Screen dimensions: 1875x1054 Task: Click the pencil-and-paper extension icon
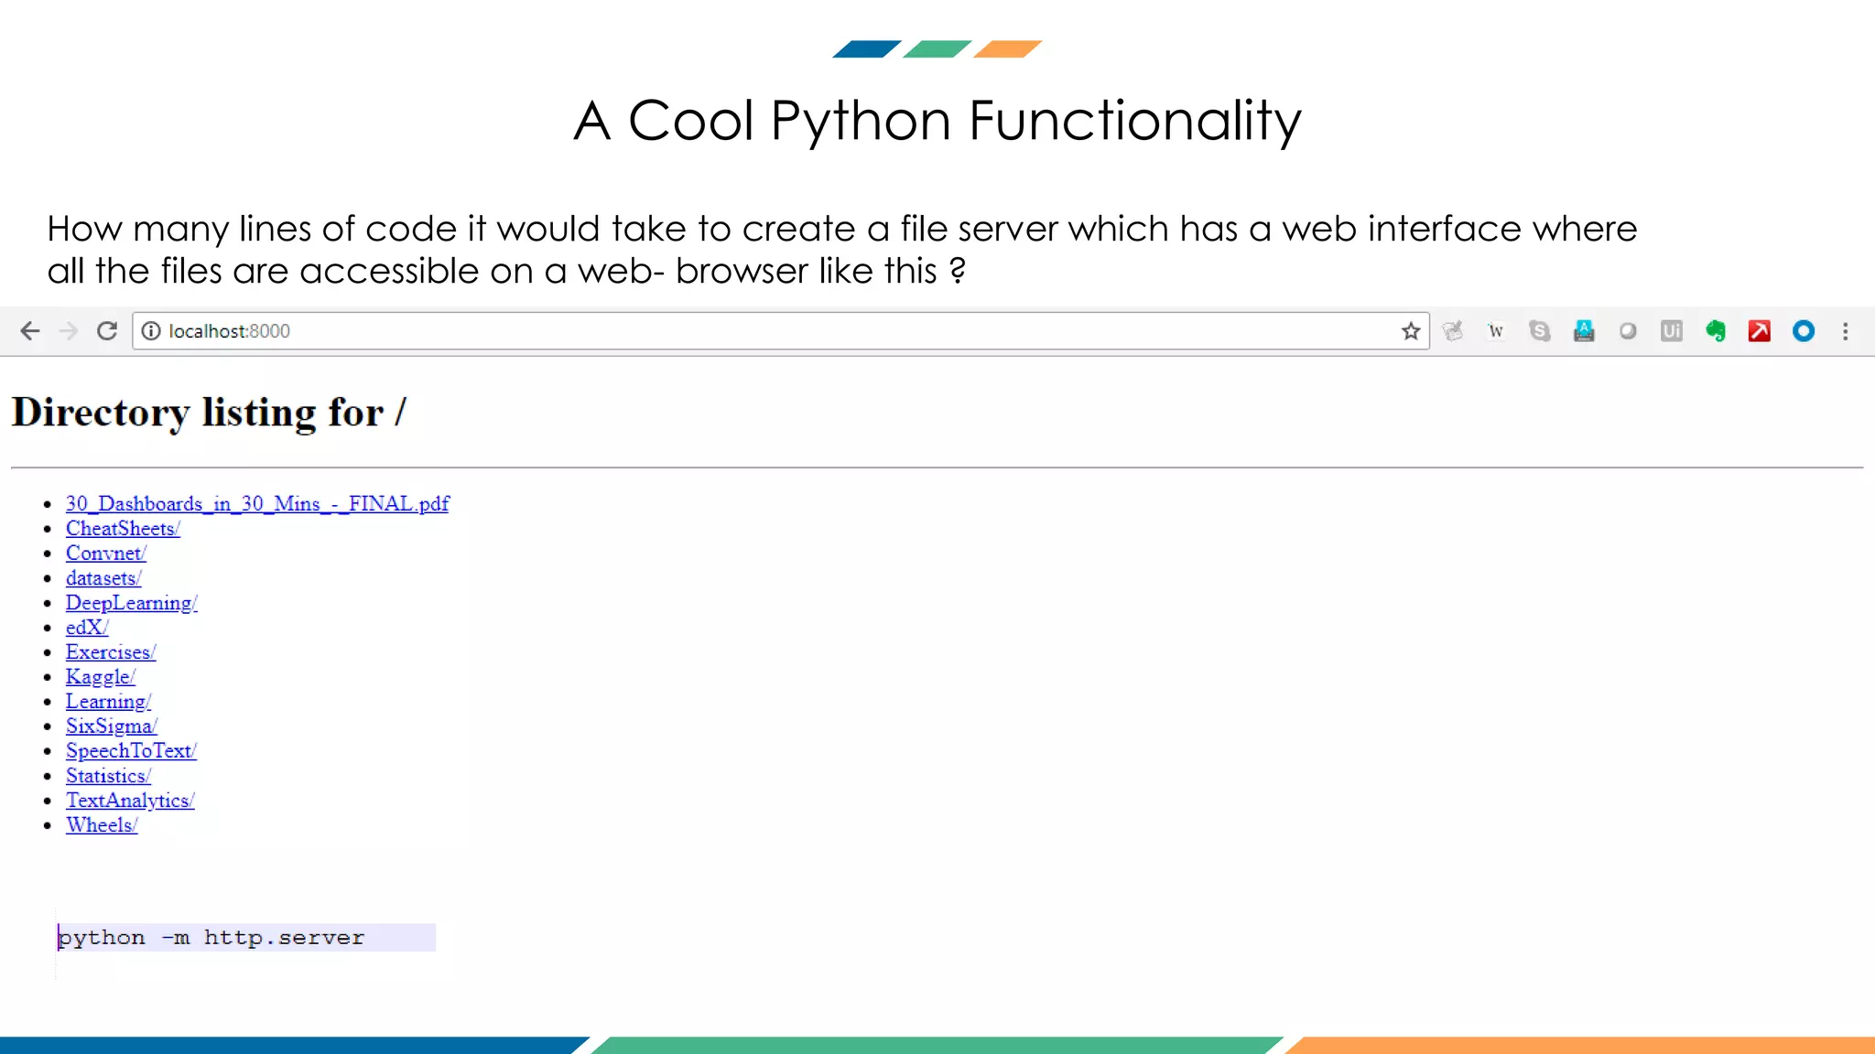pos(1453,331)
